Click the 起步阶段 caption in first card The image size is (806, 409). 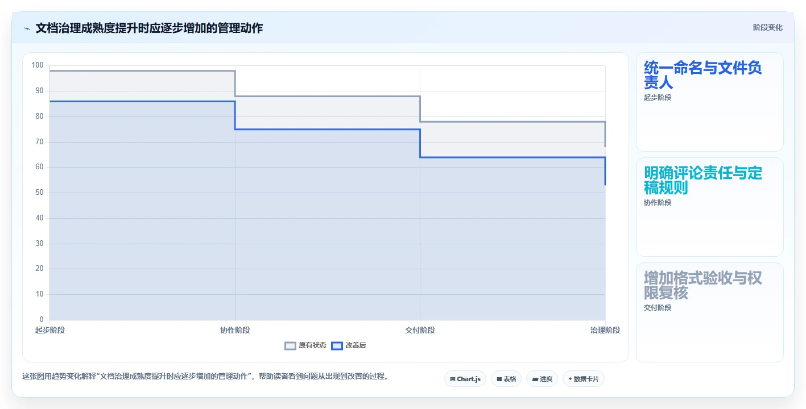658,98
